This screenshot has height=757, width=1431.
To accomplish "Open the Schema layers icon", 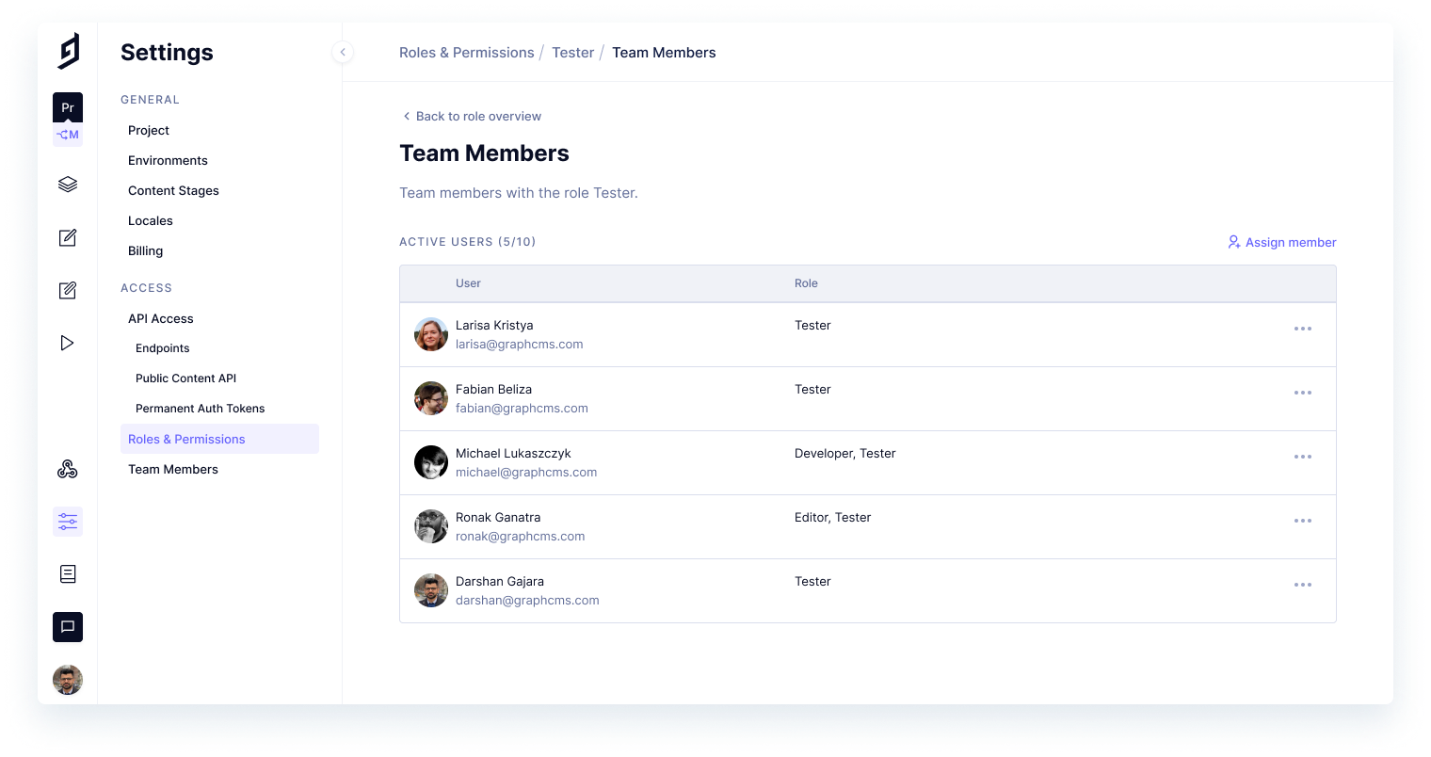I will [68, 185].
